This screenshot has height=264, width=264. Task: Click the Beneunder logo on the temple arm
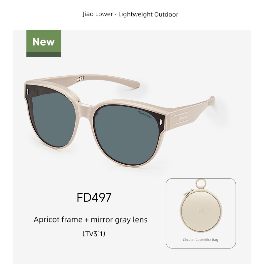point(183,117)
